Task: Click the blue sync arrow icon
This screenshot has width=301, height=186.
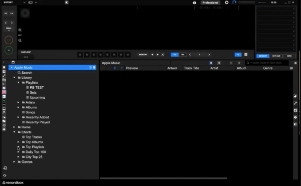Action: 234,3
